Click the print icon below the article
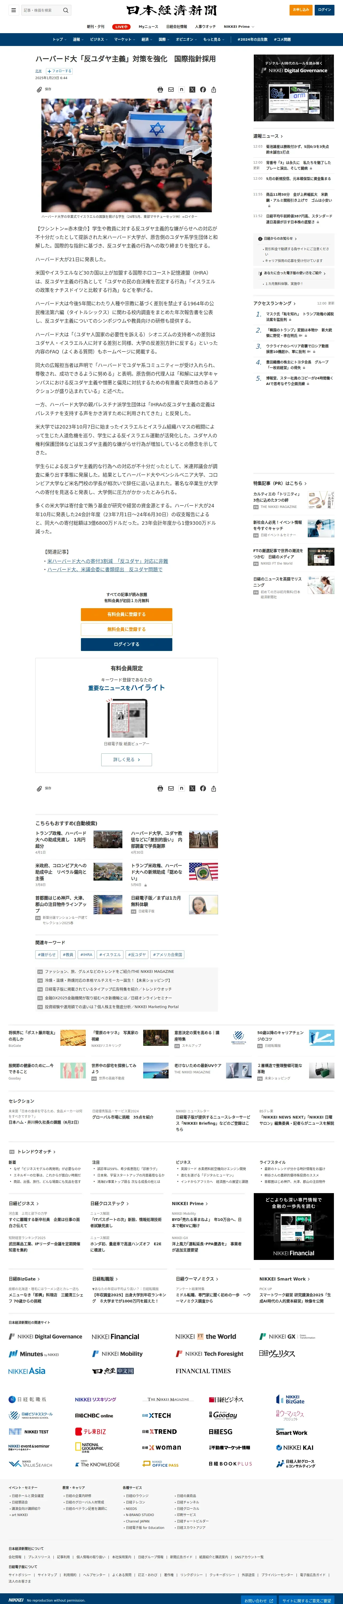 point(160,788)
